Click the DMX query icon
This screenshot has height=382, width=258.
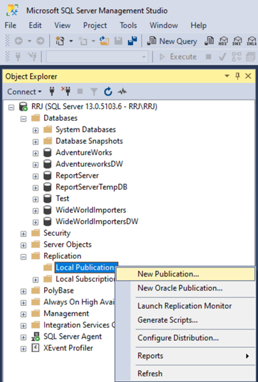[x=238, y=41]
